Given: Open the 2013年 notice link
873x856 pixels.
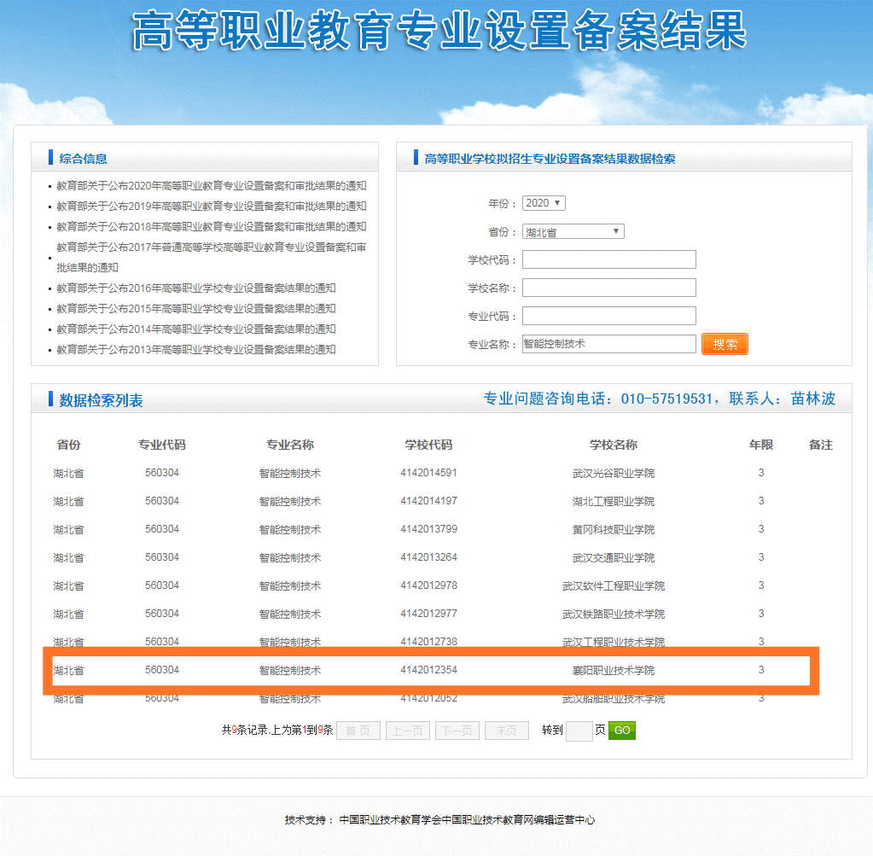Looking at the screenshot, I should (x=196, y=349).
